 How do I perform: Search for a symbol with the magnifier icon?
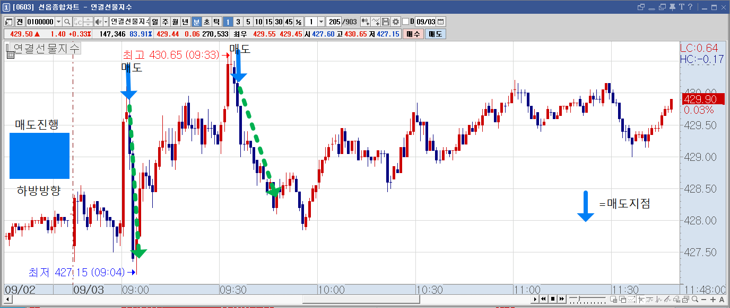point(67,22)
